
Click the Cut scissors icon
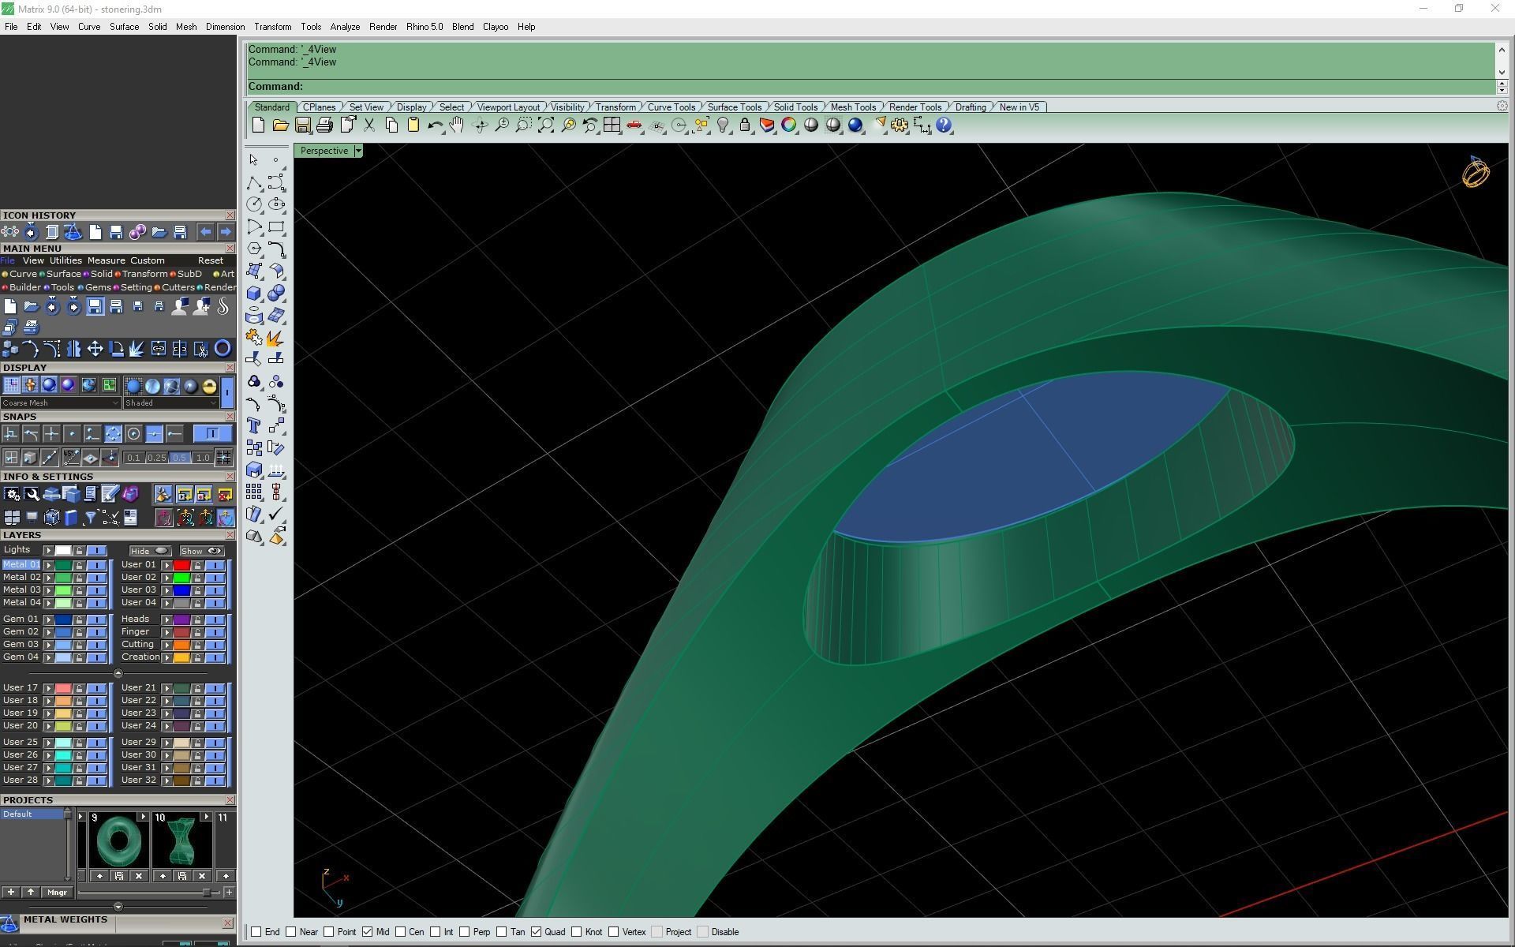click(x=368, y=125)
